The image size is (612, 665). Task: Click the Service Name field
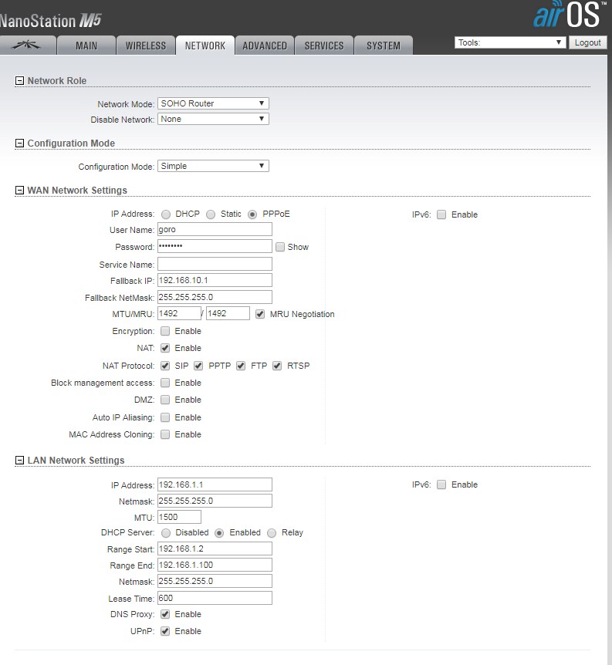pos(215,264)
